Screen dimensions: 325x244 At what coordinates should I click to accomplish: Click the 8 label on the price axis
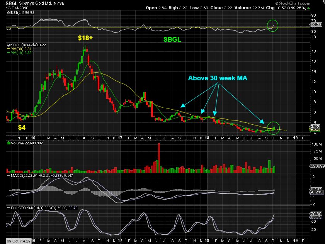coord(315,102)
